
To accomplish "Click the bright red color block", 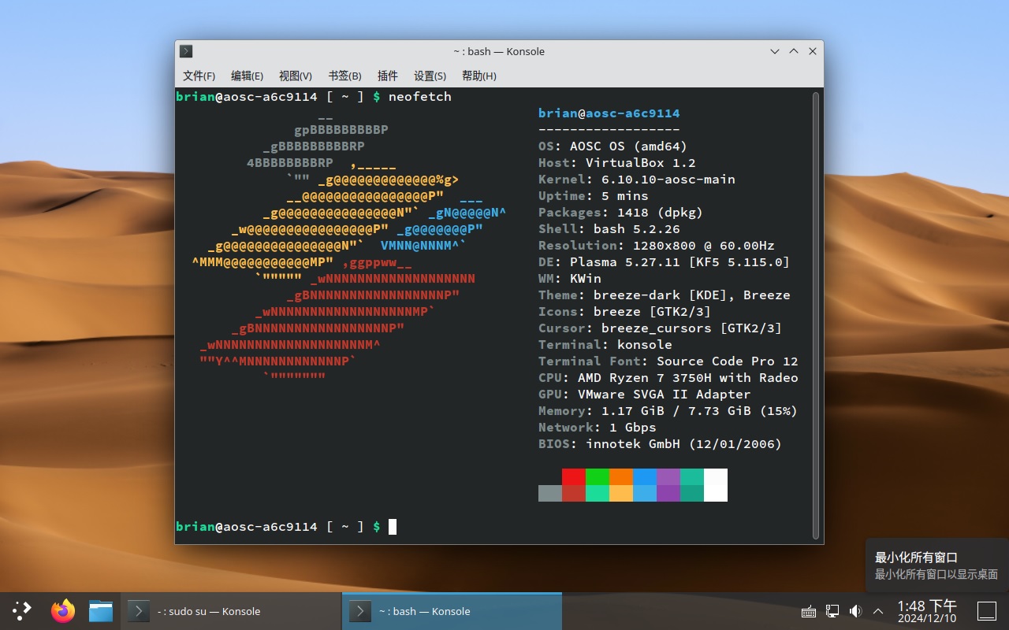I will 574,476.
